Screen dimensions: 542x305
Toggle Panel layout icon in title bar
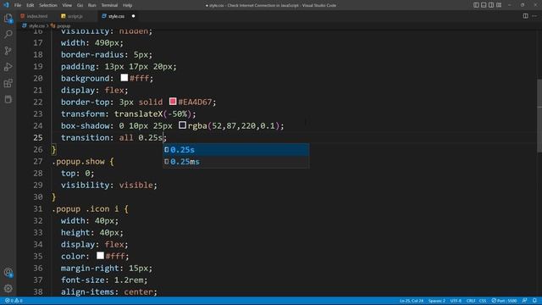tap(484, 5)
